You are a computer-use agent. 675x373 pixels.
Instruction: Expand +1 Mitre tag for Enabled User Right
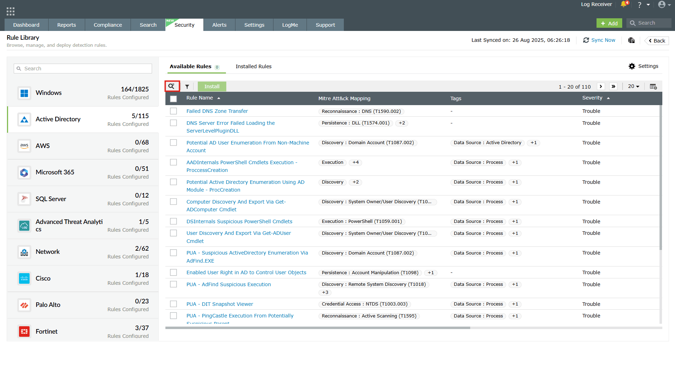431,273
